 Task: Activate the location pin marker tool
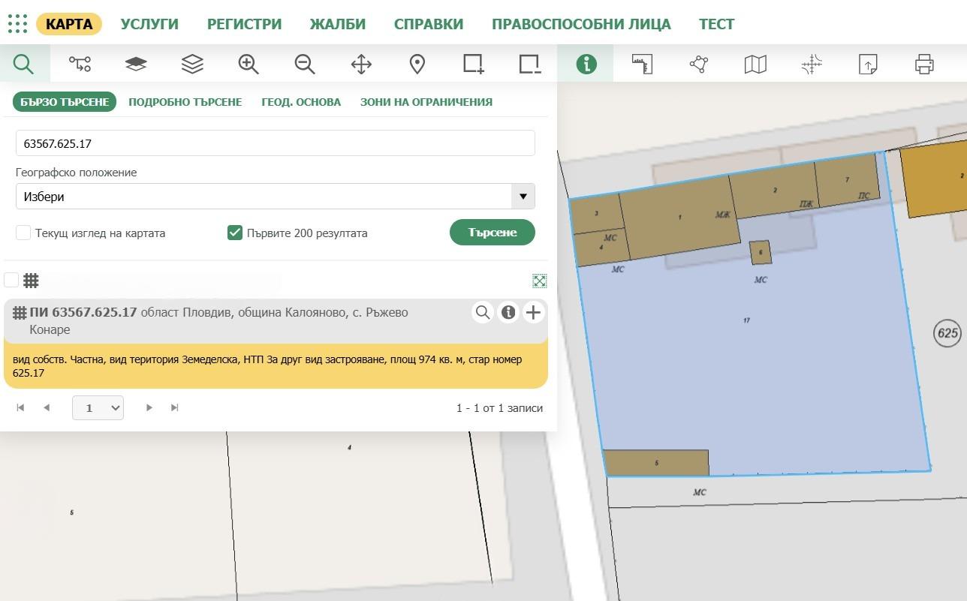[417, 64]
